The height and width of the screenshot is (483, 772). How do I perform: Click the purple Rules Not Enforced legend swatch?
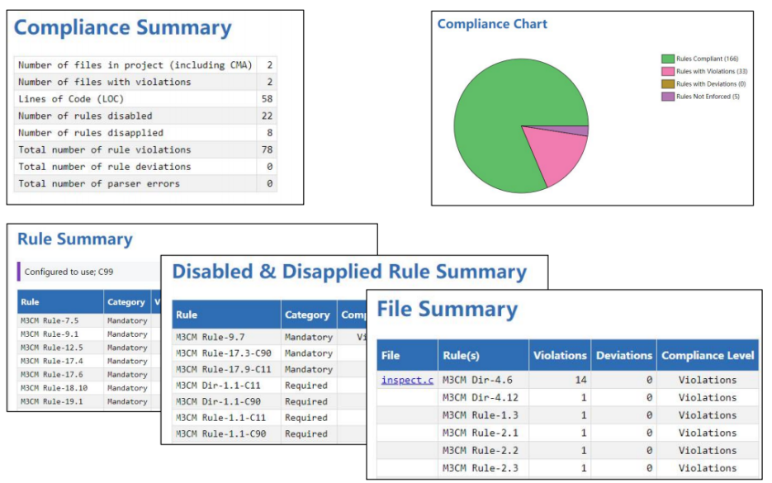pyautogui.click(x=667, y=97)
